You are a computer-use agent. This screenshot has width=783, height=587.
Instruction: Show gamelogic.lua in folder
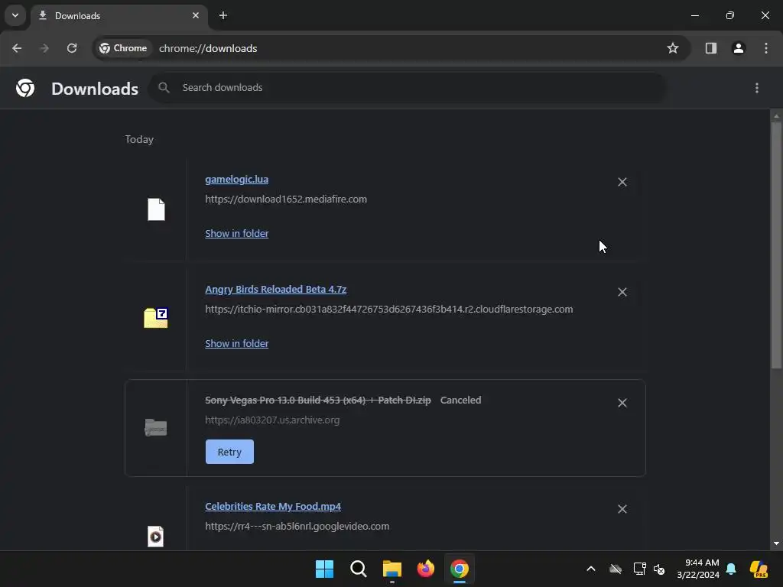pyautogui.click(x=237, y=234)
